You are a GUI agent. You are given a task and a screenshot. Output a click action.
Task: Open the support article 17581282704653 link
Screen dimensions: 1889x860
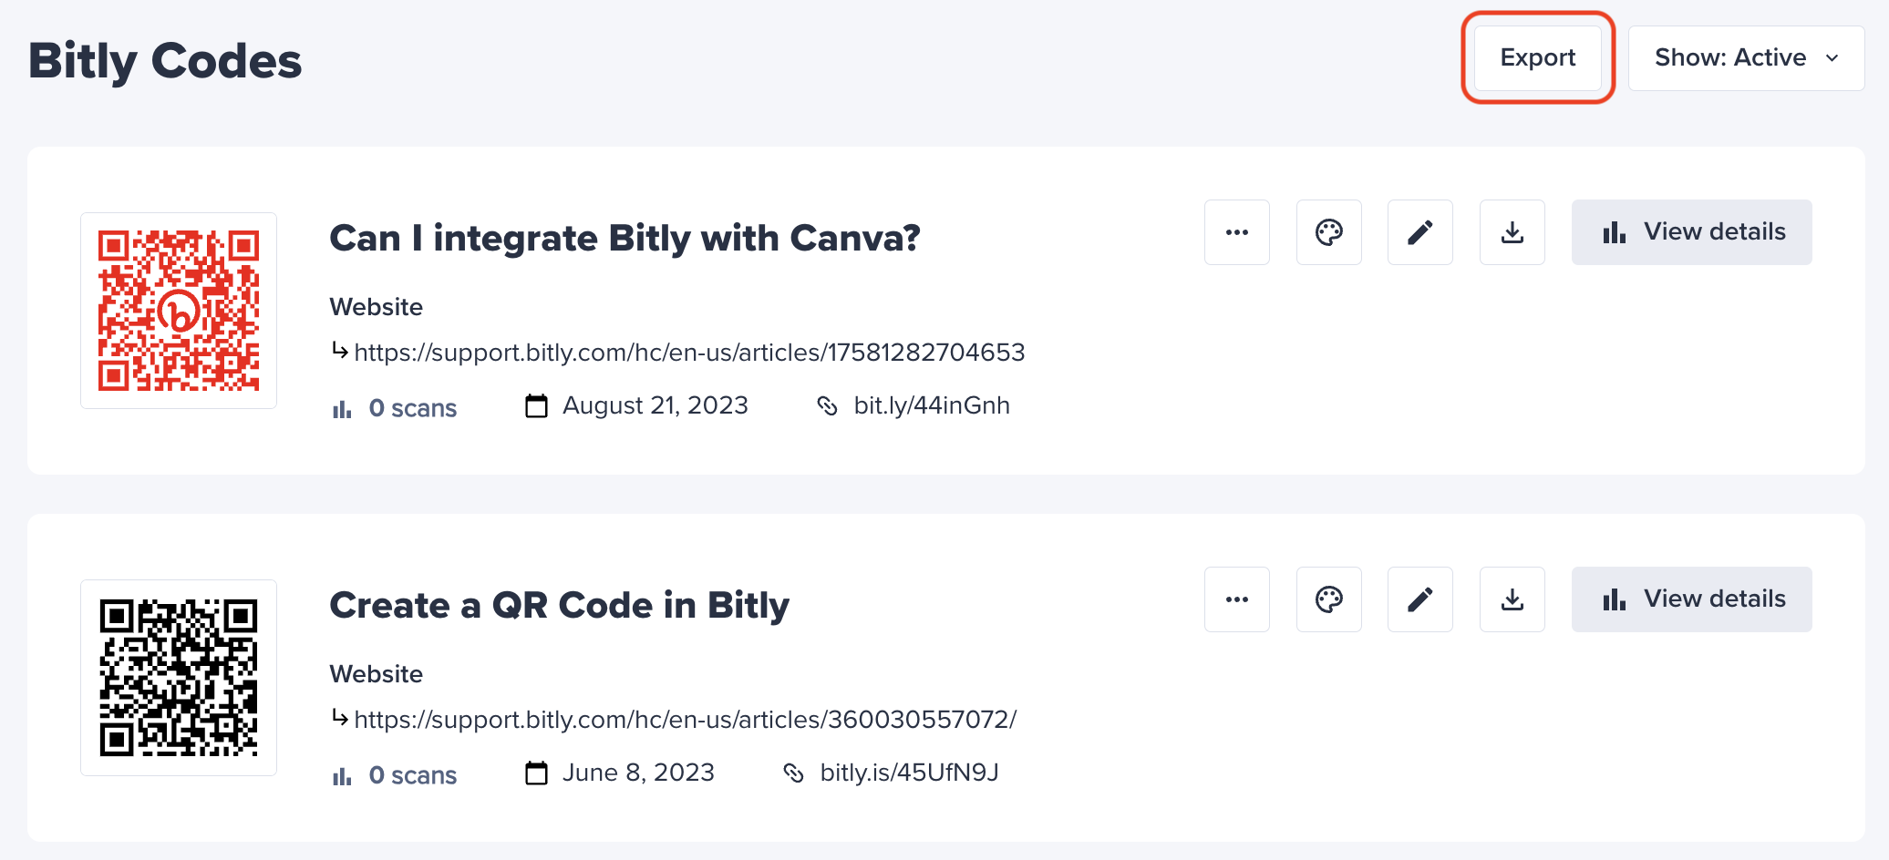[689, 353]
